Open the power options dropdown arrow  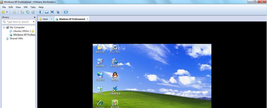point(7,12)
